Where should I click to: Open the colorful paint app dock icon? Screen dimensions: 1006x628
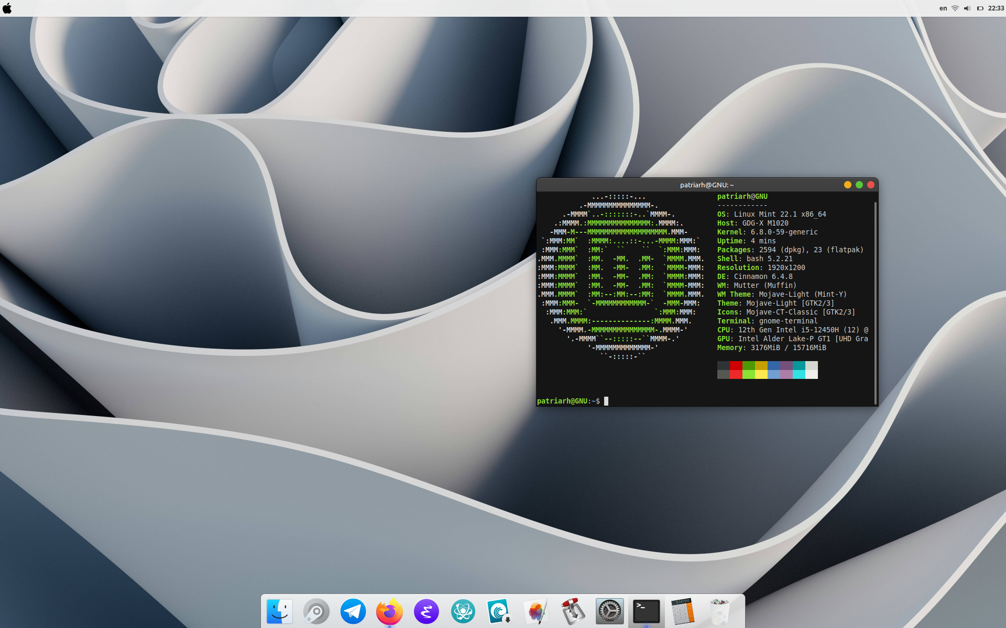535,611
